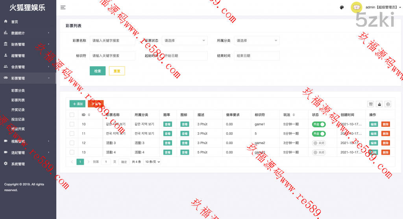Image resolution: width=403 pixels, height=219 pixels.
Task: Check the checkbox for row ID 10
Action: click(72, 124)
